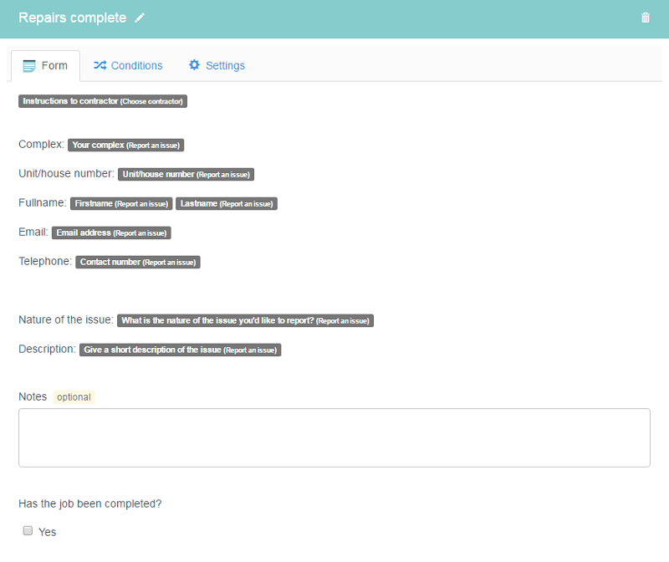Image resolution: width=669 pixels, height=562 pixels.
Task: Tick the Yes checkbox for job completed
Action: [28, 531]
